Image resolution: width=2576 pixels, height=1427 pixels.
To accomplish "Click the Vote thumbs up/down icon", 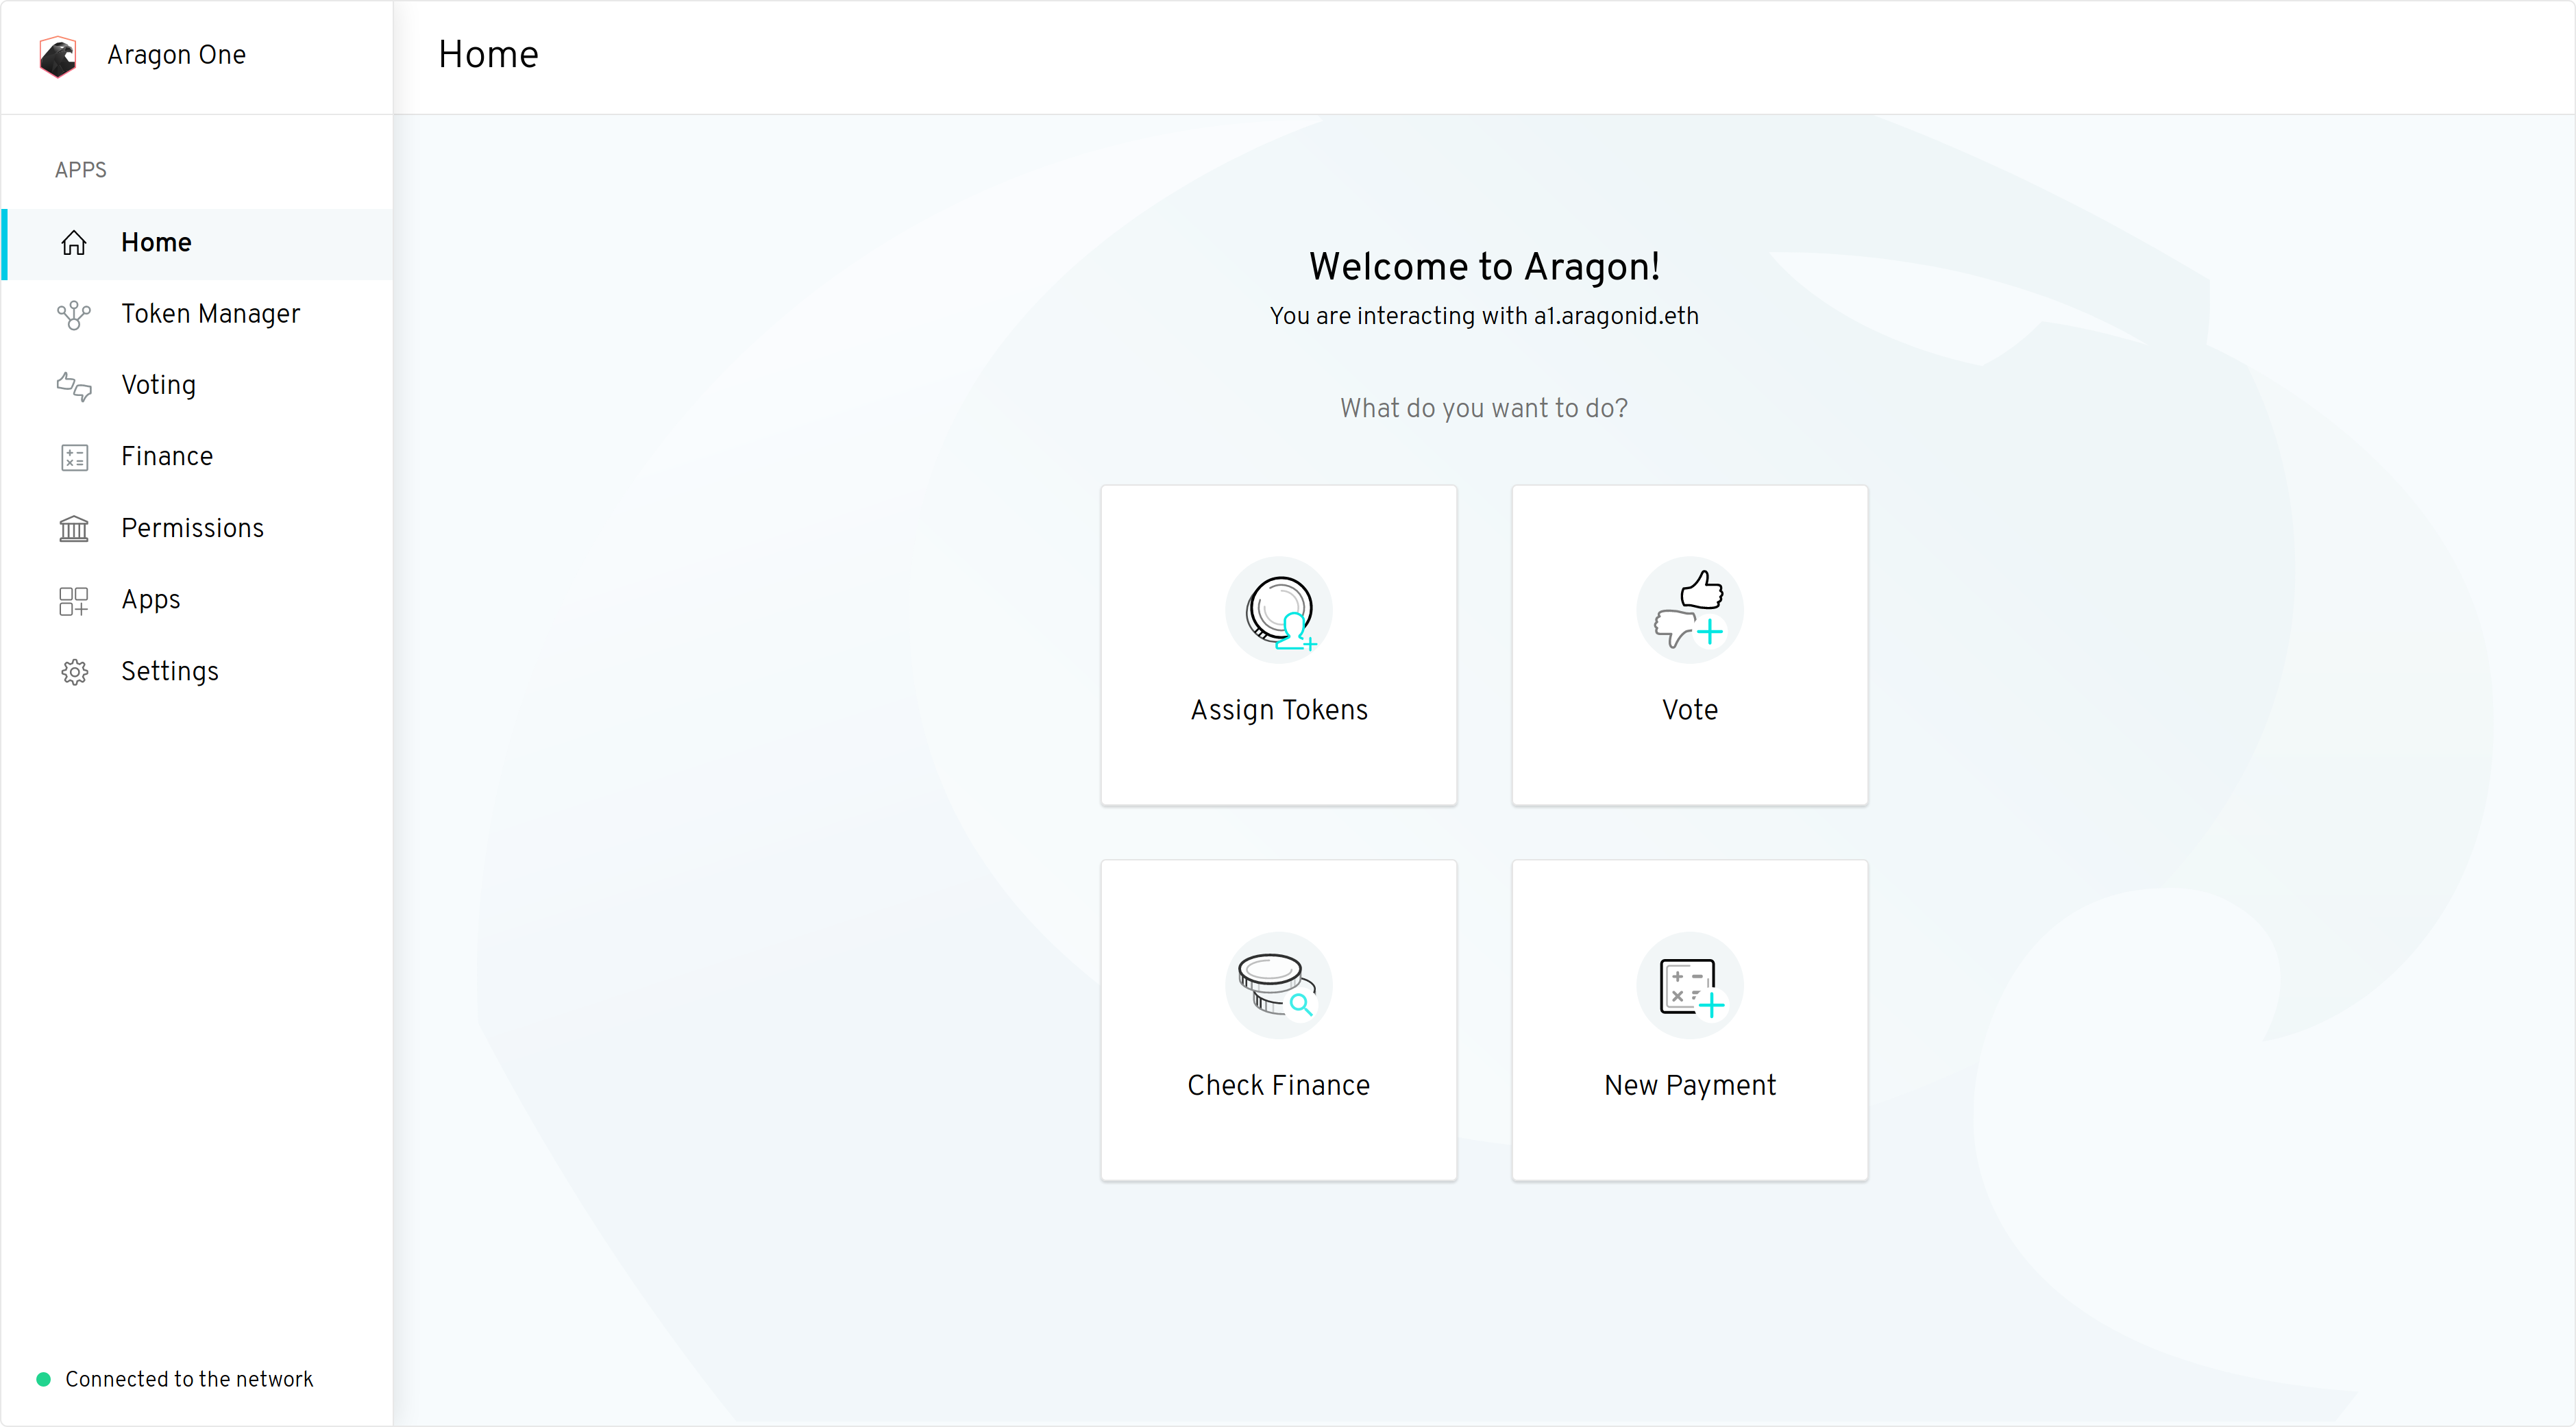I will pyautogui.click(x=1689, y=610).
